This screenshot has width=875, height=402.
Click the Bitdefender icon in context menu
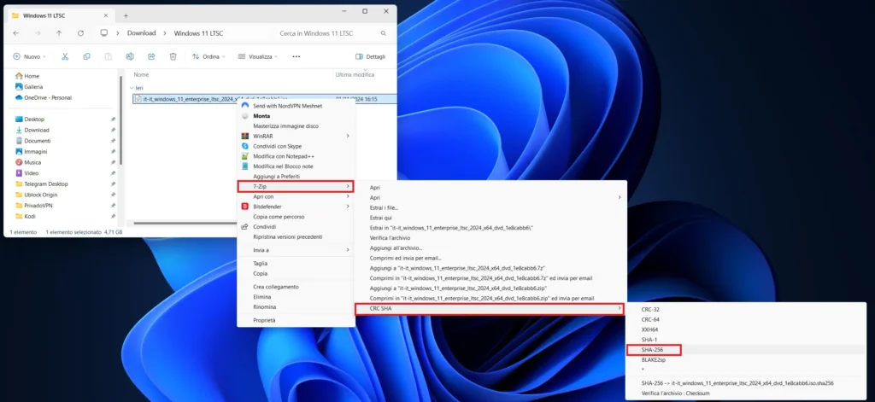(x=244, y=207)
